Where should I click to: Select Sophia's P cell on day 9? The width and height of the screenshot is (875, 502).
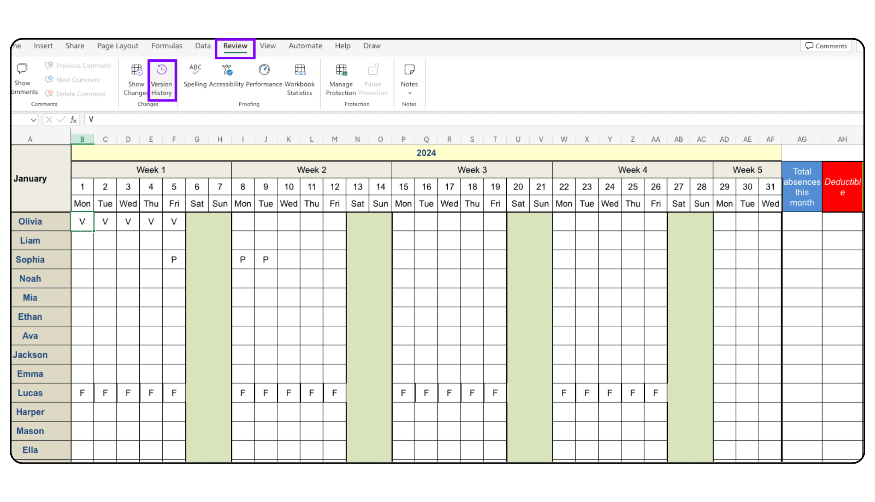tap(266, 260)
